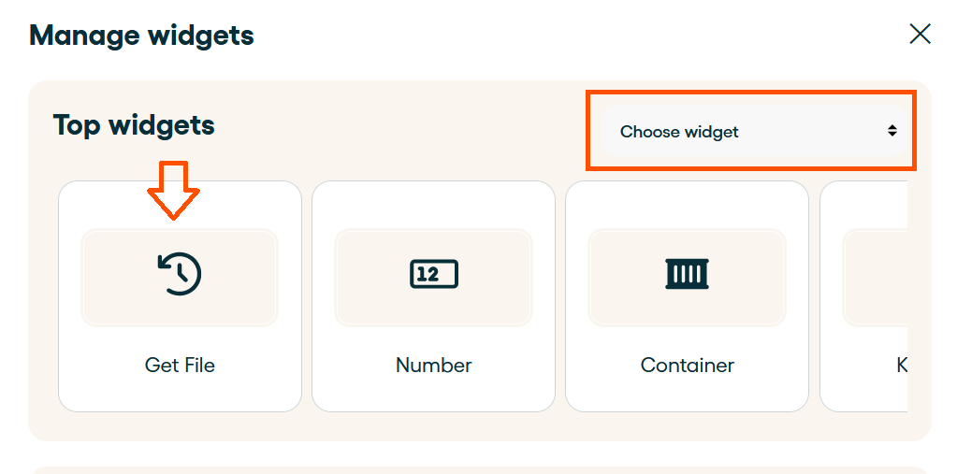Select the Container label text
This screenshot has height=474, width=957.
[688, 365]
